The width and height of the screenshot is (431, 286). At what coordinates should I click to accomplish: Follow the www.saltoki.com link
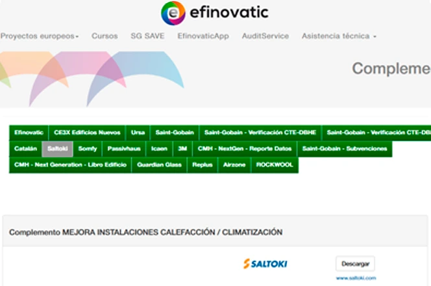pos(356,278)
